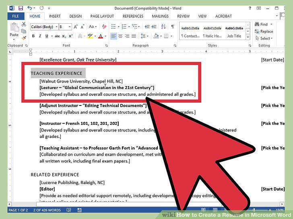Click the Clear Formatting eraser icon
293x219 pixels.
pos(104,26)
